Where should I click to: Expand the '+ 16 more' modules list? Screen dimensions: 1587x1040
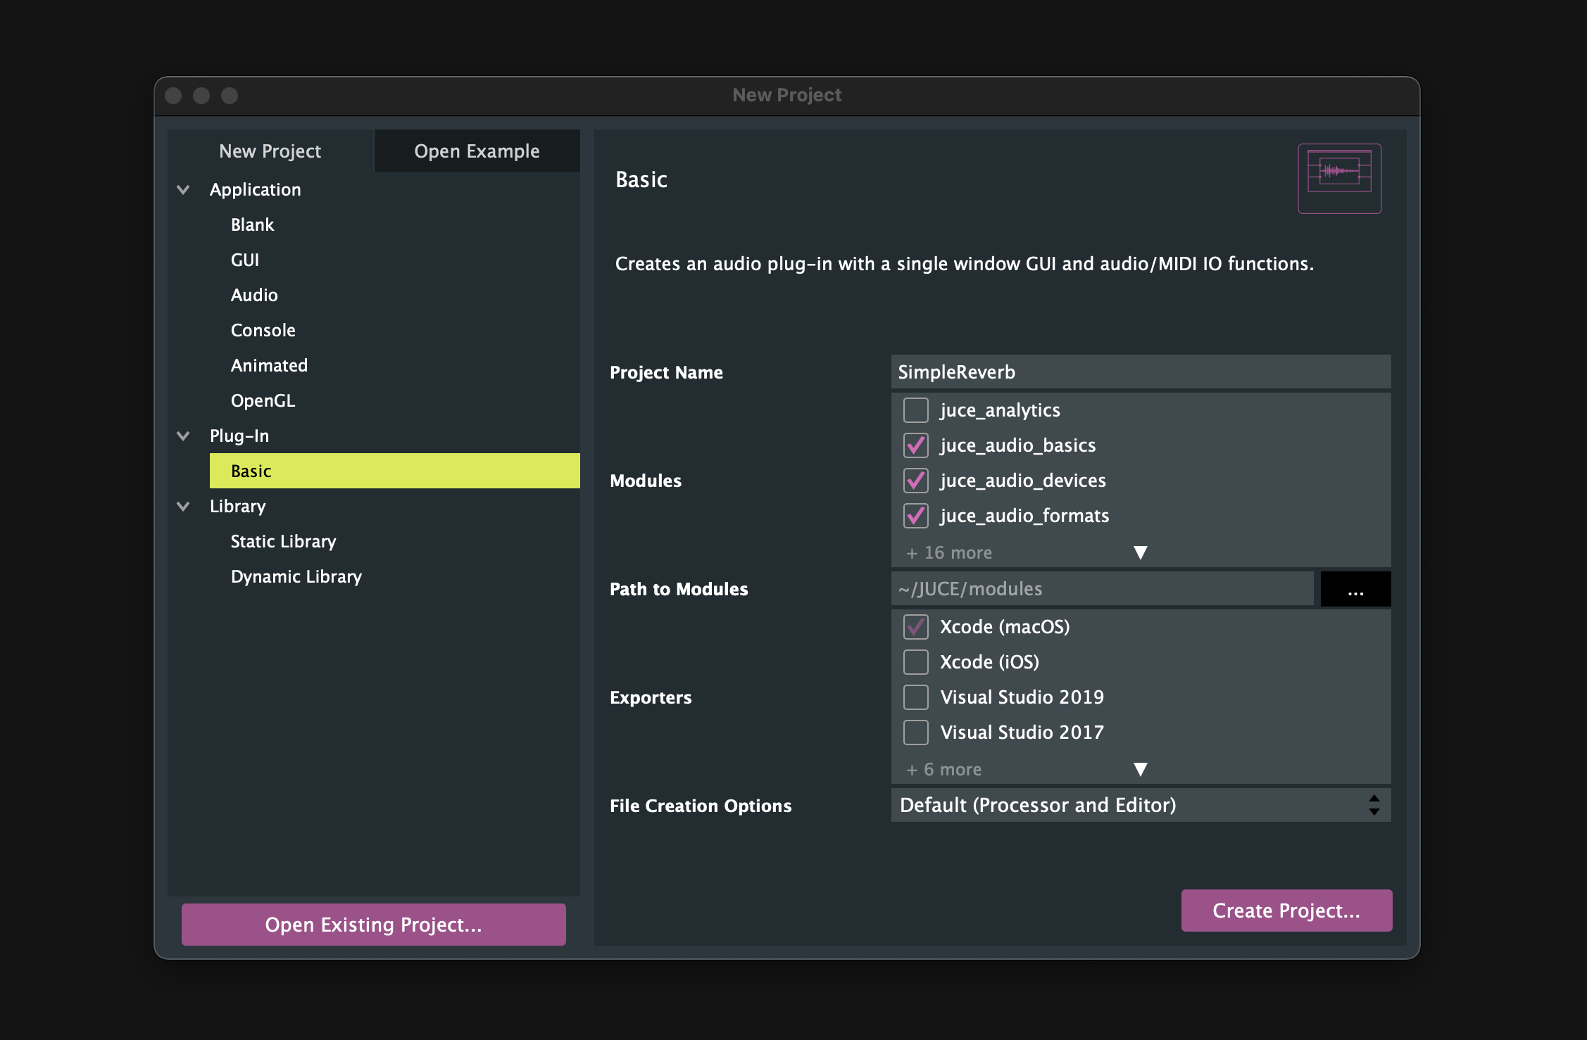click(x=1141, y=553)
